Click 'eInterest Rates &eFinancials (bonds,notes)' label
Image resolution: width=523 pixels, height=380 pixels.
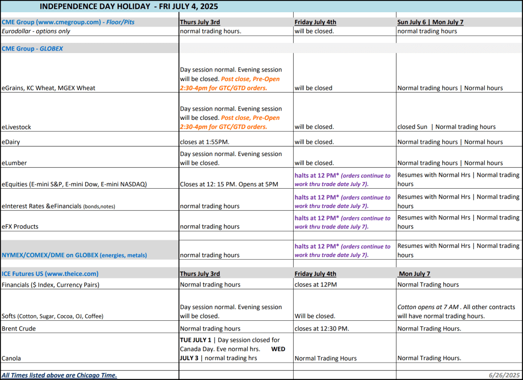pos(58,206)
